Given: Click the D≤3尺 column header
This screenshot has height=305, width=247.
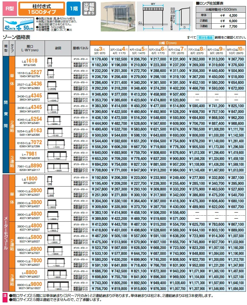Looking at the screenshot, I should coord(100,51).
